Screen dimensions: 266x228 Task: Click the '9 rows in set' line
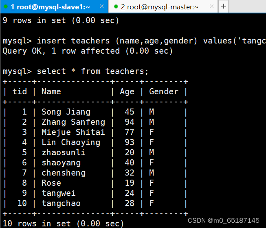[61, 20]
